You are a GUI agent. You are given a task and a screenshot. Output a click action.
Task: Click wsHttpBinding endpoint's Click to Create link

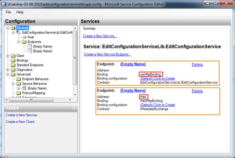click(158, 78)
